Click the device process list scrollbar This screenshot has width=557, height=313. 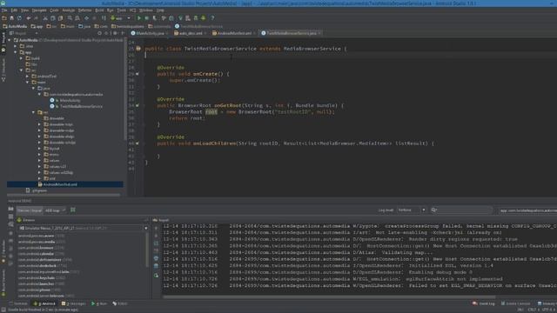[147, 250]
